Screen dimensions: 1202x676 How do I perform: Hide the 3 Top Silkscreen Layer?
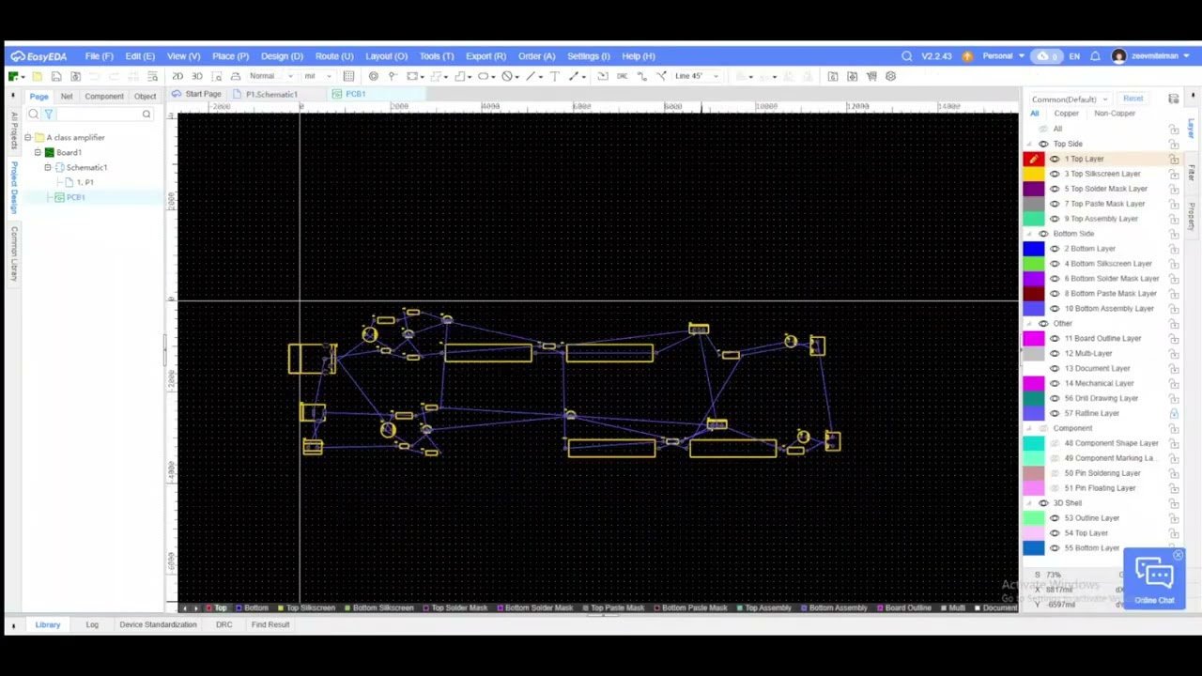1055,174
